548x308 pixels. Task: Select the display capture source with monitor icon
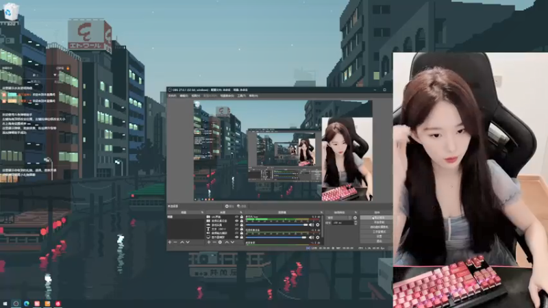point(225,237)
